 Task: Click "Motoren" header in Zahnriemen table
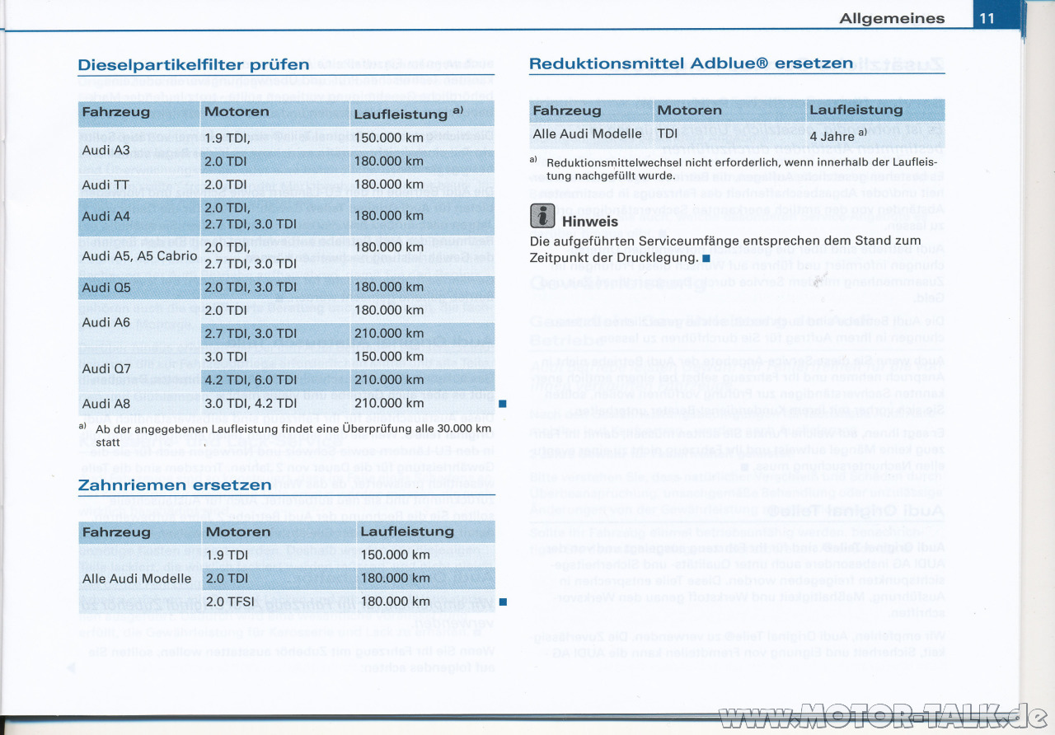point(238,531)
